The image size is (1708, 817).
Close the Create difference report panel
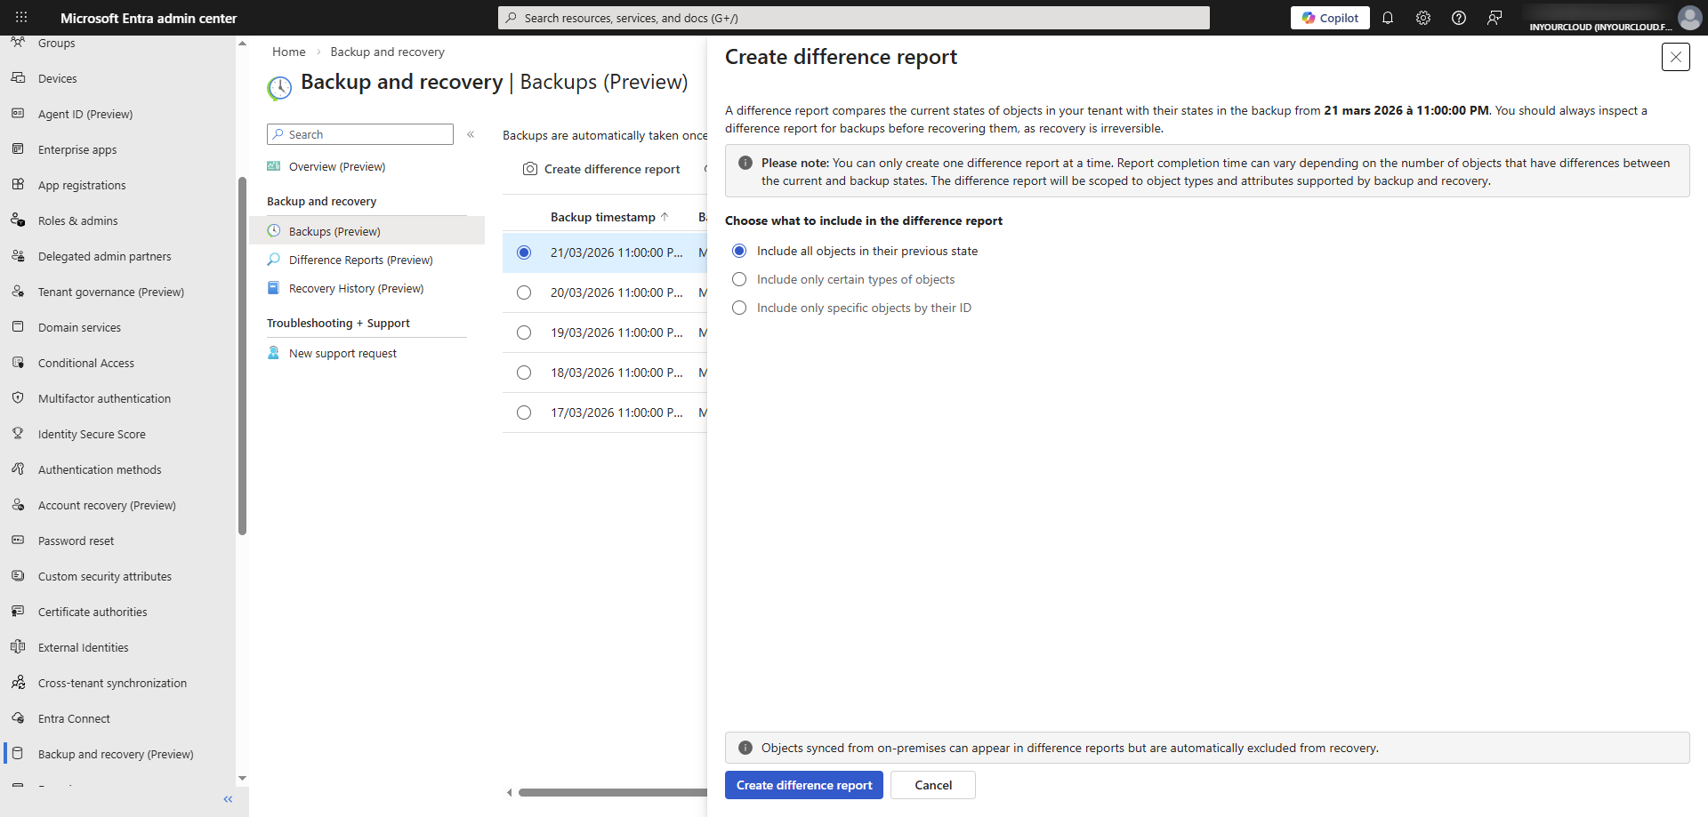pyautogui.click(x=1675, y=57)
